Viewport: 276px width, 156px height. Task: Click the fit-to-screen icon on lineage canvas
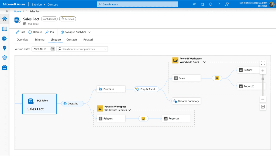coord(263,63)
